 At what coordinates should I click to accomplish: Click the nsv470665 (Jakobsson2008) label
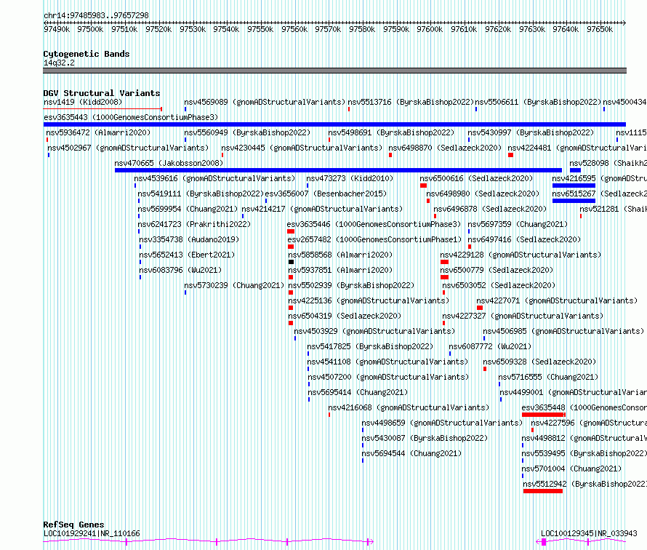point(169,163)
